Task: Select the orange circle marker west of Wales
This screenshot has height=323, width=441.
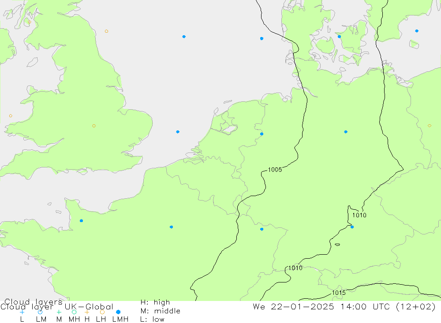Action: [11, 116]
